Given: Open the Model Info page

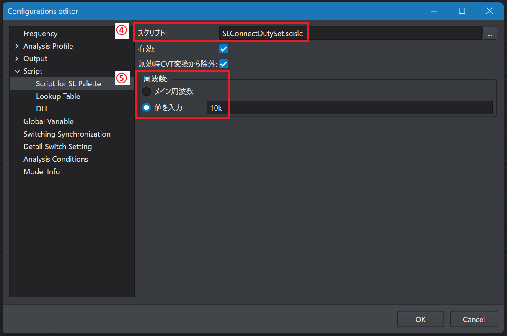Looking at the screenshot, I should click(x=41, y=172).
